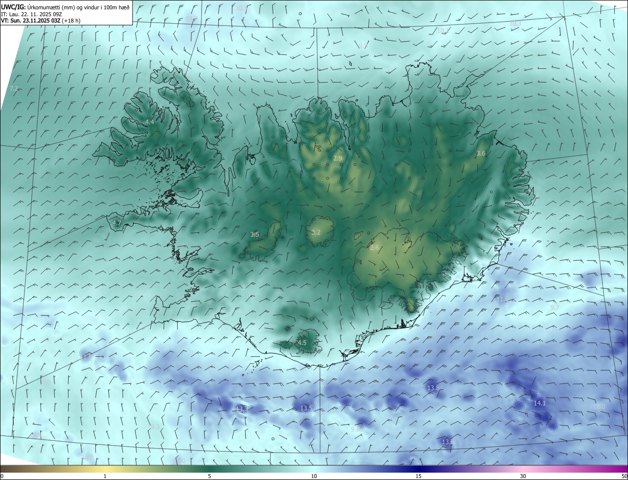Click the 'IT: Lau. 22. 11. 2025 09Z' line
Viewport: 628px width, 480px height.
coord(30,14)
